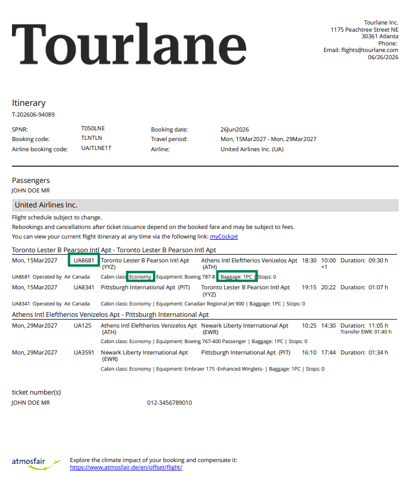Click Equipment: Boeing 767-400 Passenger
Image resolution: width=410 pixels, height=483 pixels.
(201, 341)
